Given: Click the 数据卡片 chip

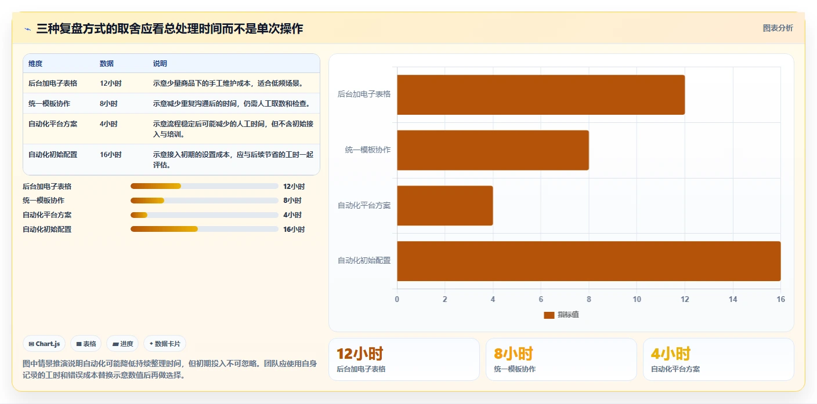Looking at the screenshot, I should click(x=165, y=344).
